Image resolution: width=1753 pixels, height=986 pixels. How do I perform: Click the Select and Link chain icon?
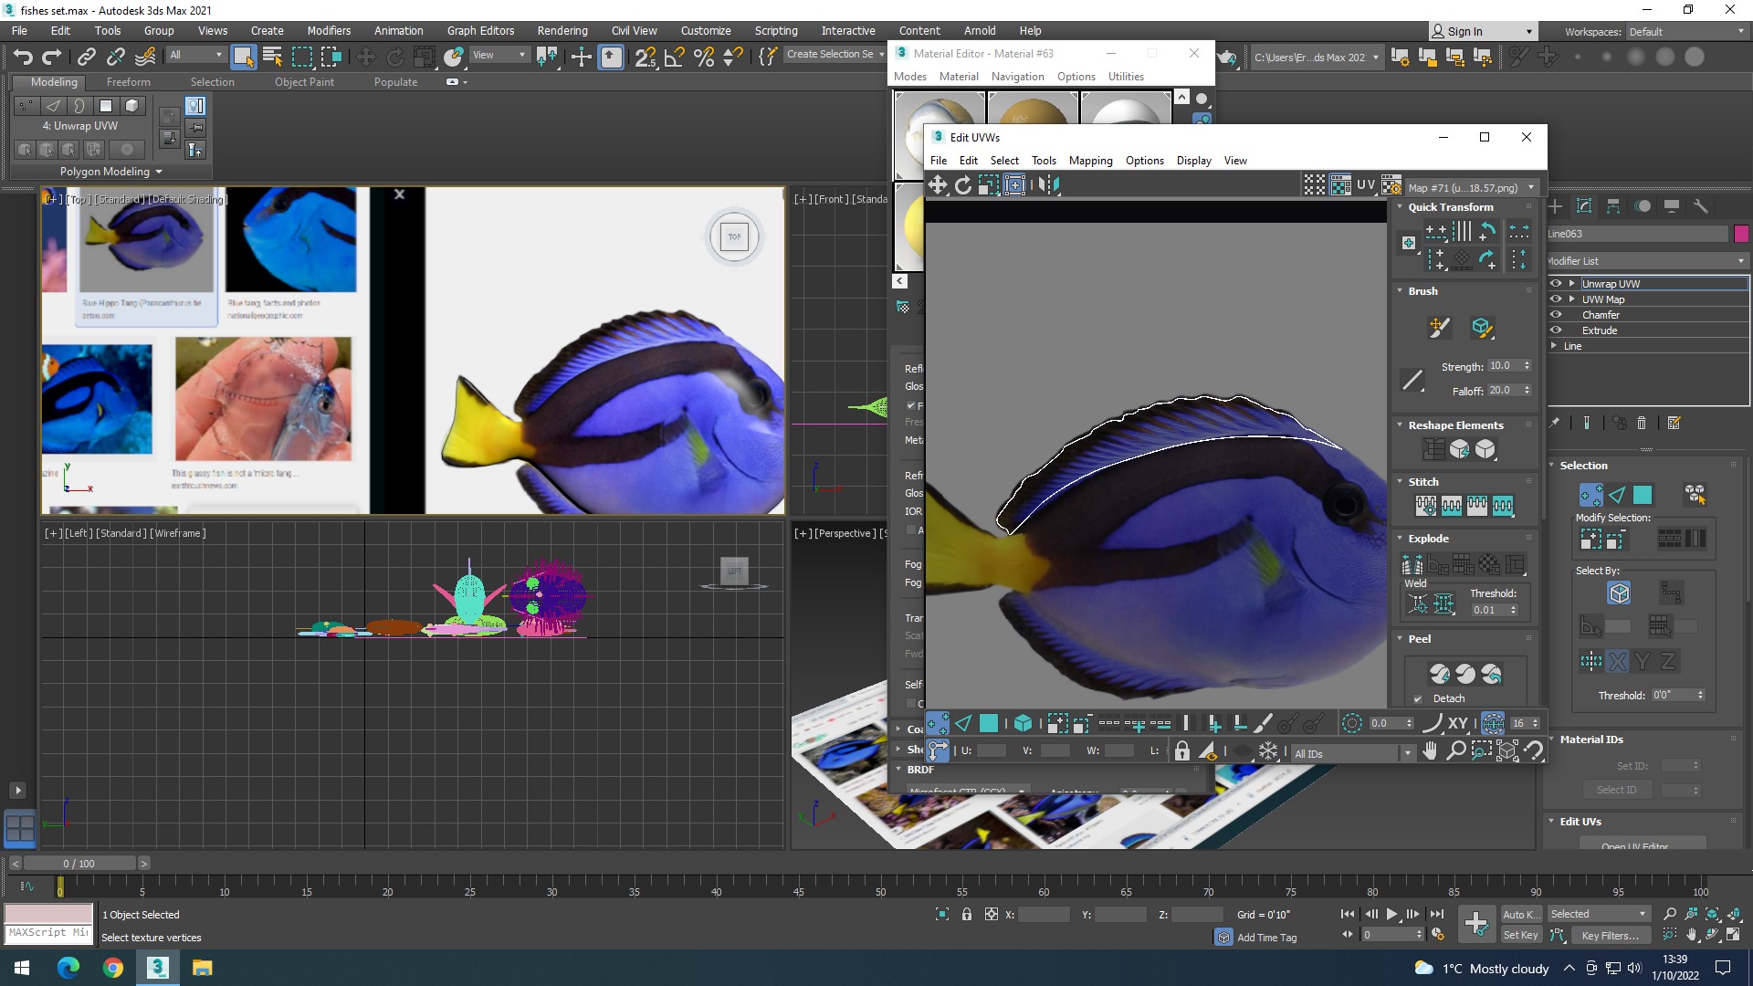(x=87, y=57)
